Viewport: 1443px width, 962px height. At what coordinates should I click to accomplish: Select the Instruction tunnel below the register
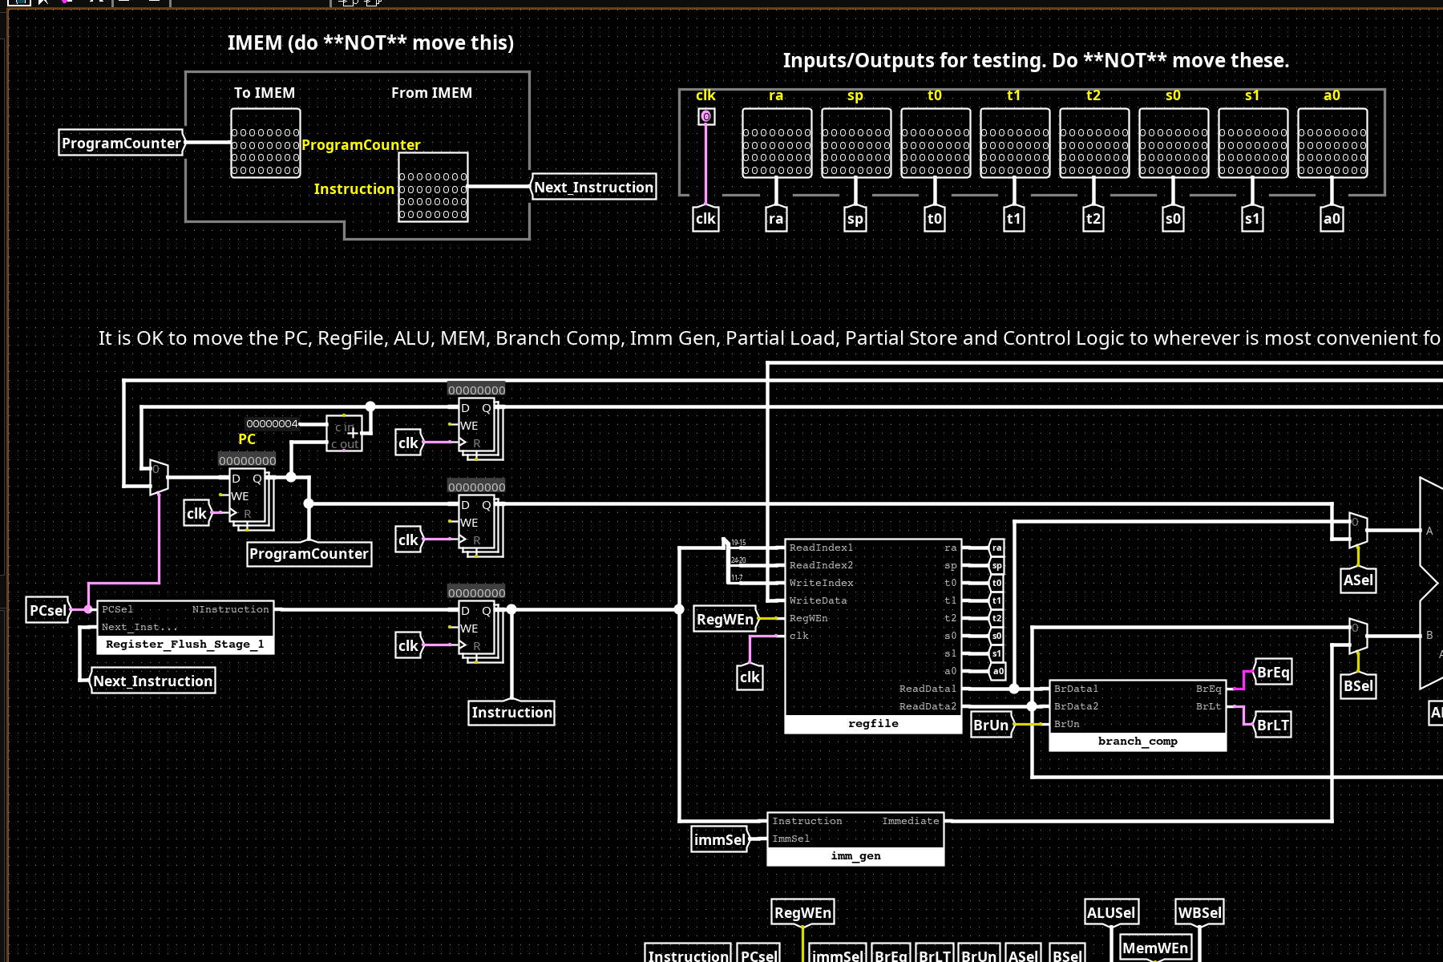pyautogui.click(x=511, y=713)
